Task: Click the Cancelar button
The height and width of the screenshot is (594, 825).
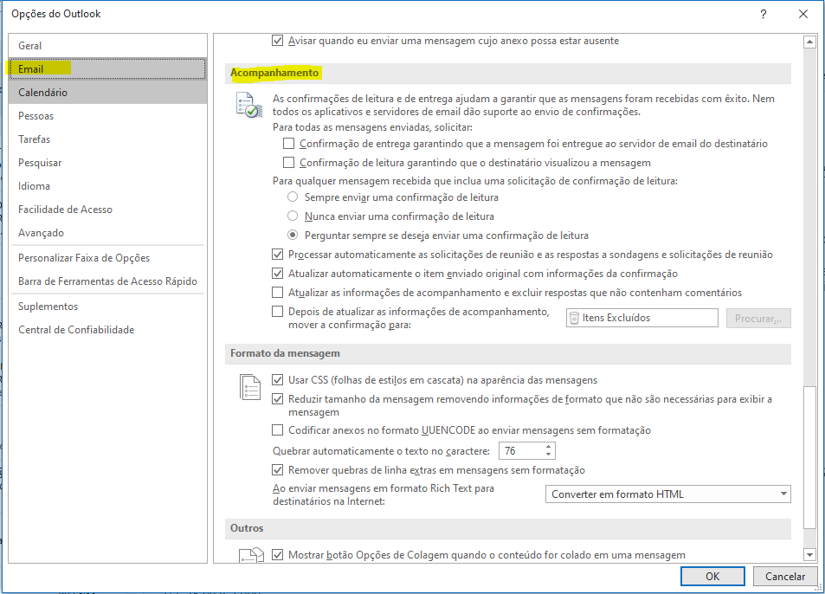Action: point(785,576)
